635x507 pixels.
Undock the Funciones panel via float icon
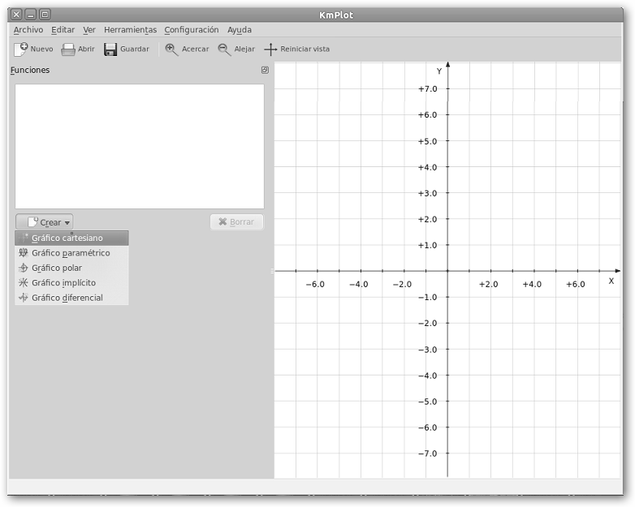[265, 71]
